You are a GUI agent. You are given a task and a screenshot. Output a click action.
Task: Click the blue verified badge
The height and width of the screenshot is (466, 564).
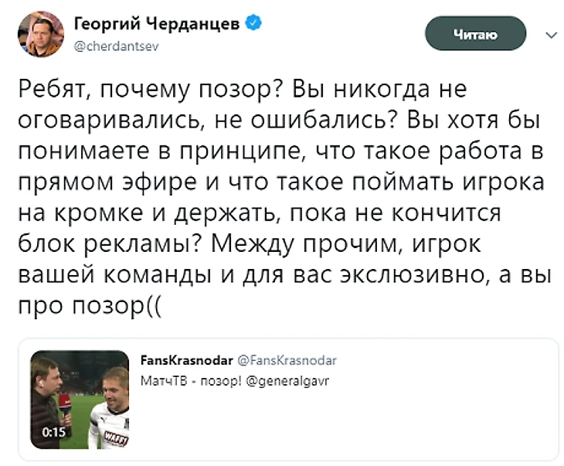pos(253,24)
